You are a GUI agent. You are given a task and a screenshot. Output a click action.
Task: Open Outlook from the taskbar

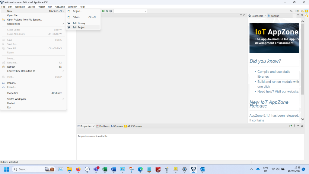tap(202, 169)
